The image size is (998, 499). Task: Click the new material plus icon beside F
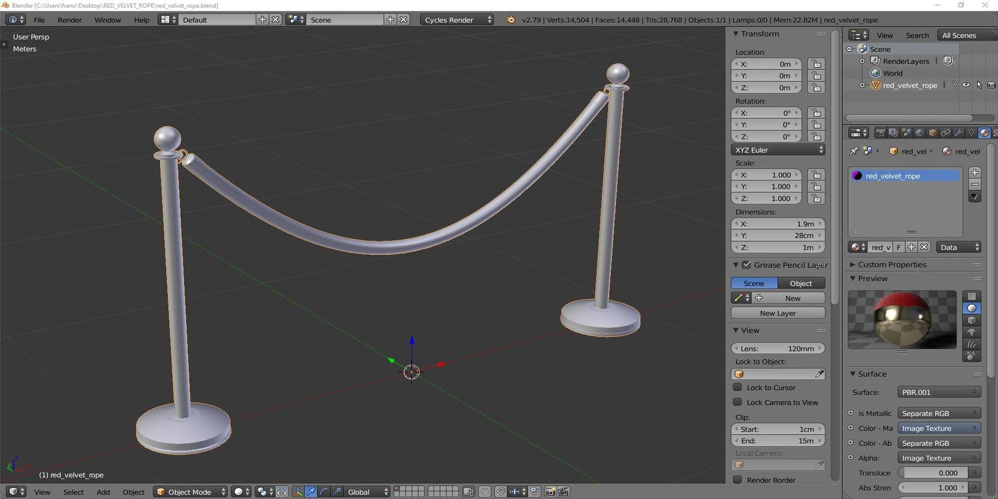[911, 247]
